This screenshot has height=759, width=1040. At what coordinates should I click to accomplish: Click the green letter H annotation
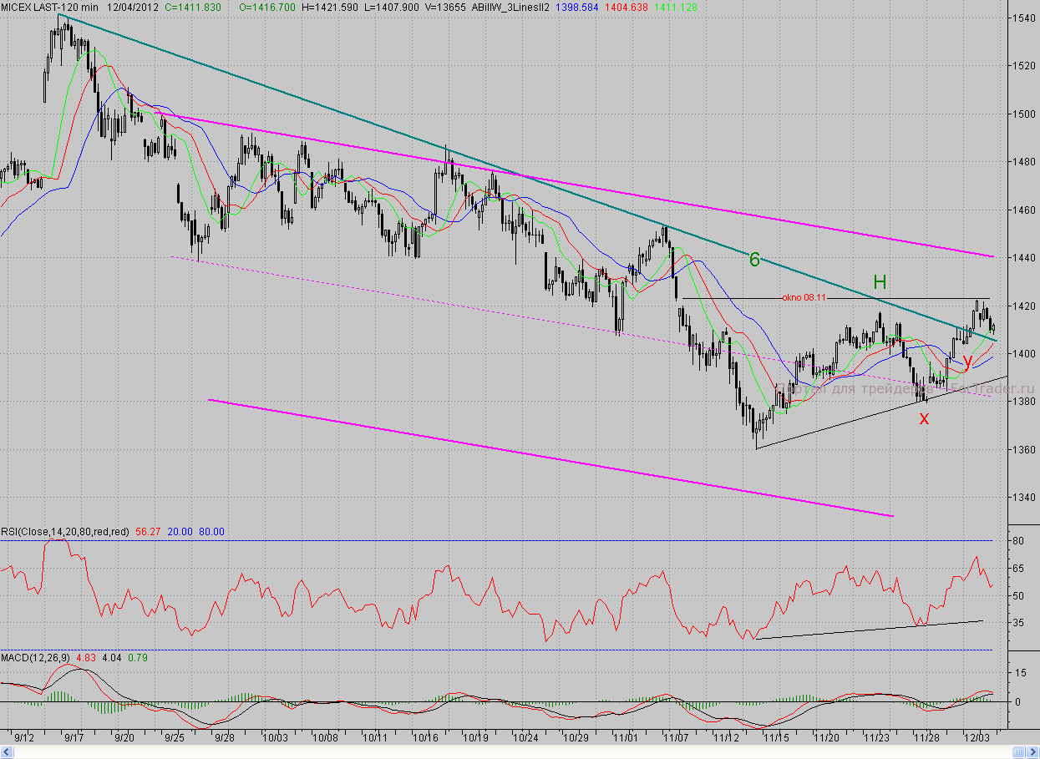tap(880, 281)
